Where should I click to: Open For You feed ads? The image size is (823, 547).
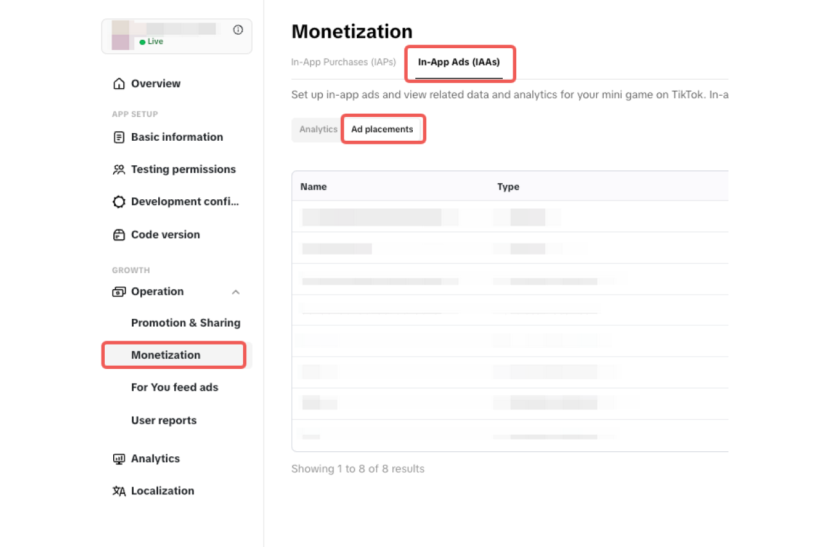point(175,387)
